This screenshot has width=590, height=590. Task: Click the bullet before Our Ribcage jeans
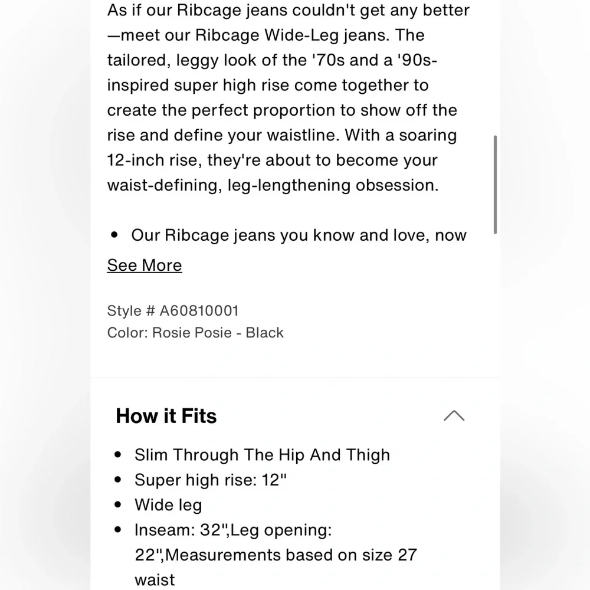pyautogui.click(x=114, y=235)
